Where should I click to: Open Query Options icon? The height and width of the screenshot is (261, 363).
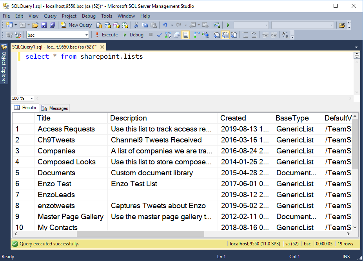pos(177,35)
